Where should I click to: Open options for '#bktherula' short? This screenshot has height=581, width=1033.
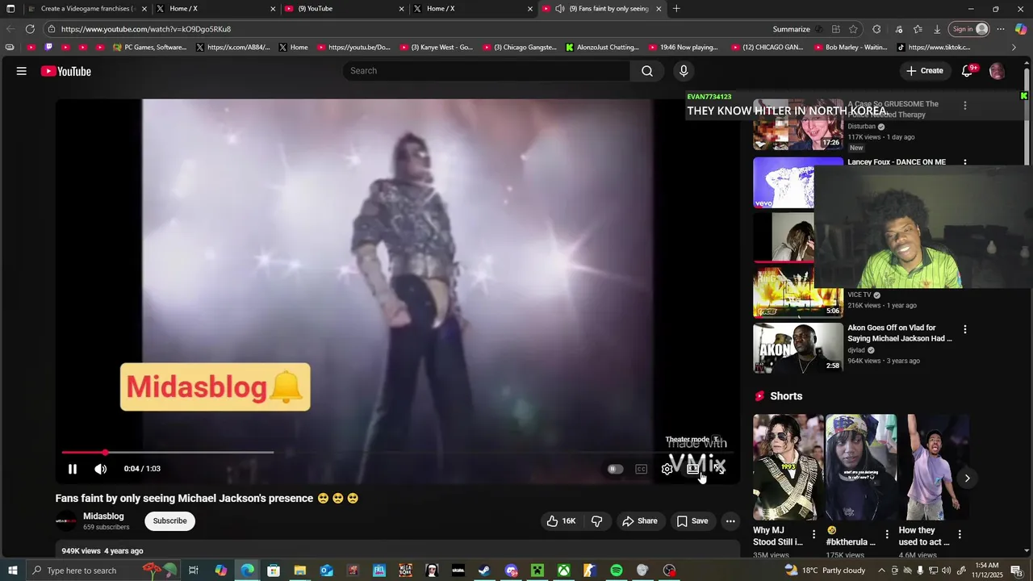[x=887, y=534]
